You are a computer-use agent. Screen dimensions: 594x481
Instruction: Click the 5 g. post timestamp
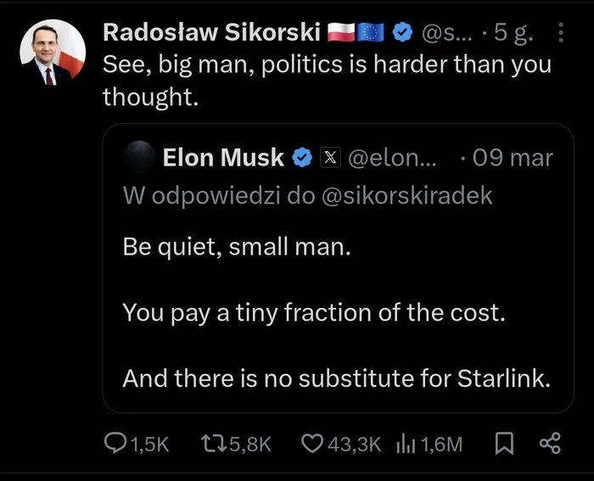513,33
